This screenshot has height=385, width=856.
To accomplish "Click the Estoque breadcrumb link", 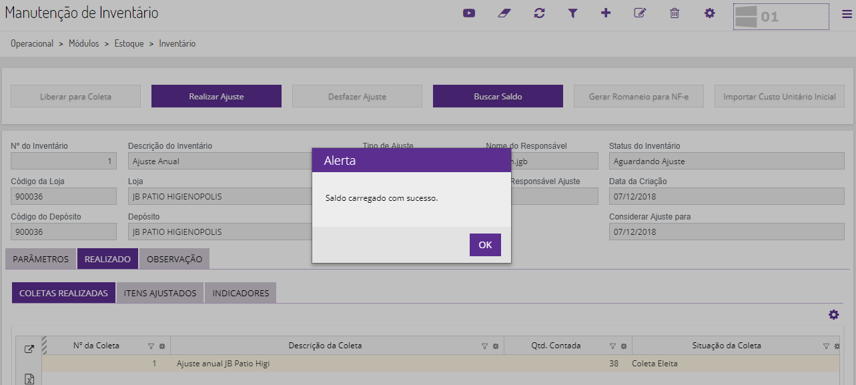I will (x=129, y=43).
